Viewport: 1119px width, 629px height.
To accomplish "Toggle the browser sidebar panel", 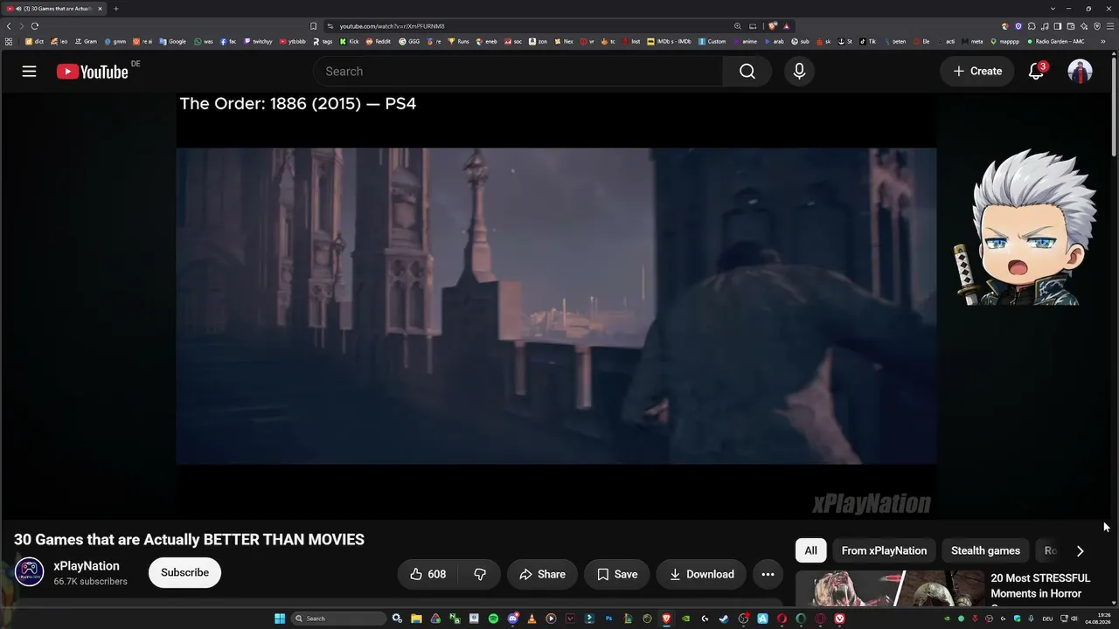I will pyautogui.click(x=1058, y=26).
